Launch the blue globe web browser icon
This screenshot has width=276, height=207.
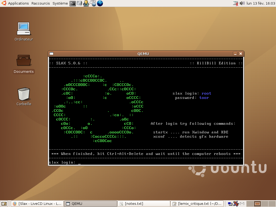[100, 3]
